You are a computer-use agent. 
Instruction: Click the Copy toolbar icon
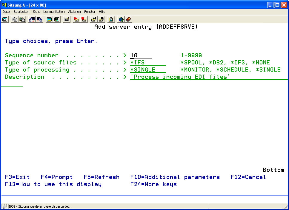15,19
